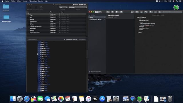Open the Montage video desktop folder
Image resolution: width=183 pixels, height=103 pixels.
pyautogui.click(x=6, y=18)
